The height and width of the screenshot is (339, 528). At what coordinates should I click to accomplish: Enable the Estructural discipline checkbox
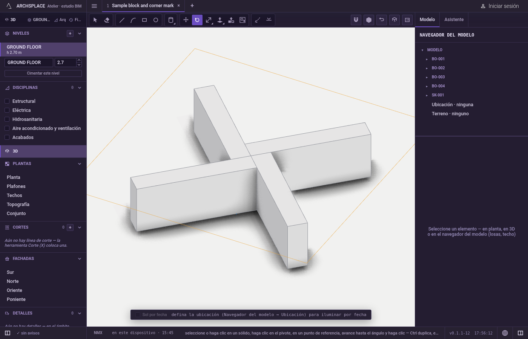tap(7, 101)
